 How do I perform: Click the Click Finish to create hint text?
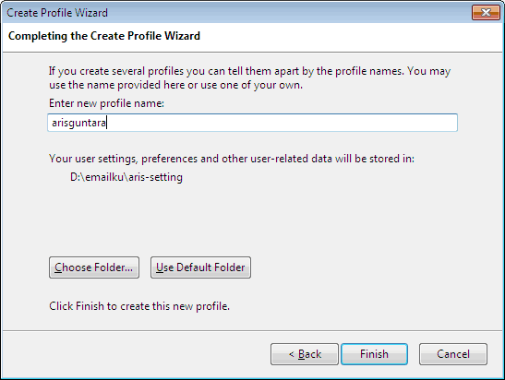pos(139,306)
